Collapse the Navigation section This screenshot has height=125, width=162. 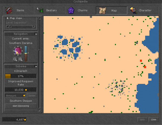point(36,34)
